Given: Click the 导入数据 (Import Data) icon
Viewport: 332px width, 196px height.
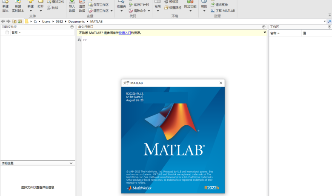Looking at the screenshot, I should [72, 2].
